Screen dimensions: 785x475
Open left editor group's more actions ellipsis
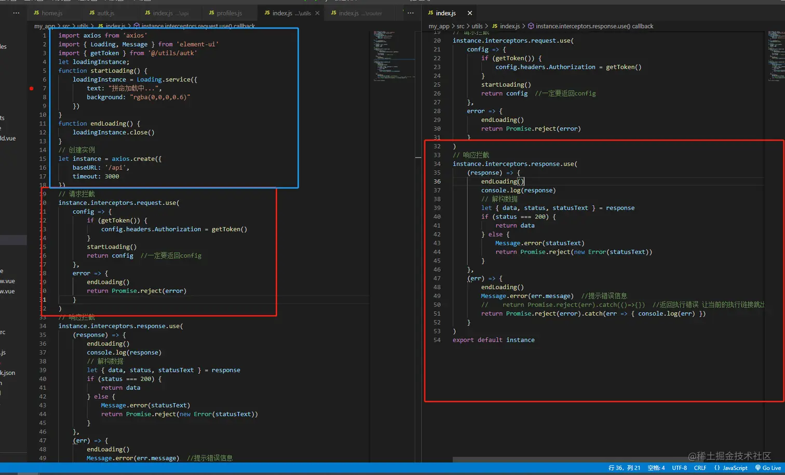[x=411, y=13]
